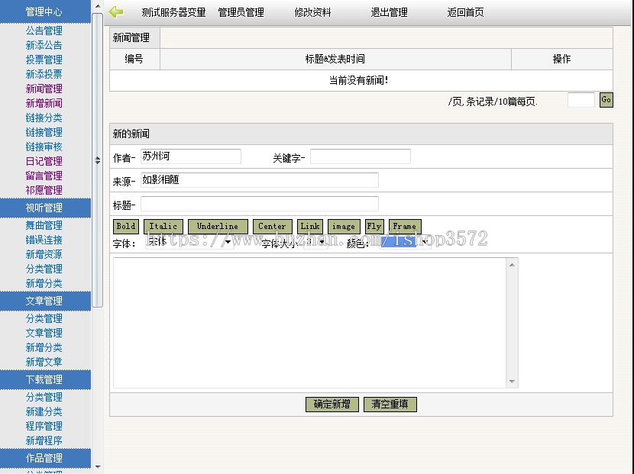Viewport: 634px width, 474px height.
Task: Click the sidebar scroll-down arrow
Action: [98, 467]
